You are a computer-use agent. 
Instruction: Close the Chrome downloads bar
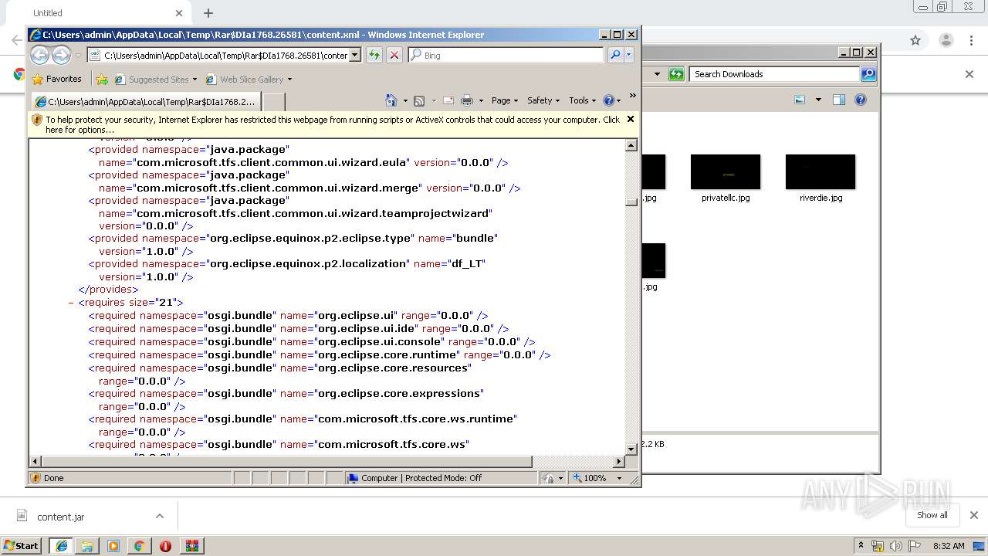click(x=973, y=515)
